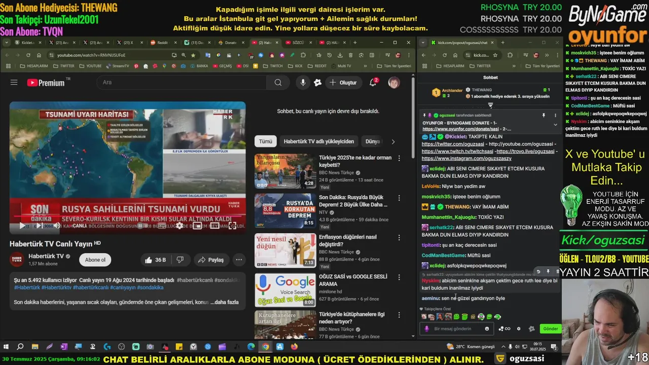Screen dimensions: 649x365
Task: Play the Habertürk live video
Action: pyautogui.click(x=22, y=226)
